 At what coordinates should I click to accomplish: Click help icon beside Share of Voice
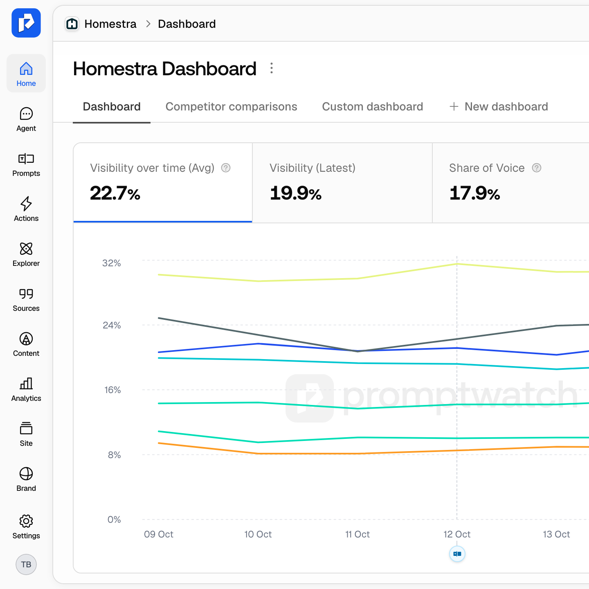[x=537, y=168]
